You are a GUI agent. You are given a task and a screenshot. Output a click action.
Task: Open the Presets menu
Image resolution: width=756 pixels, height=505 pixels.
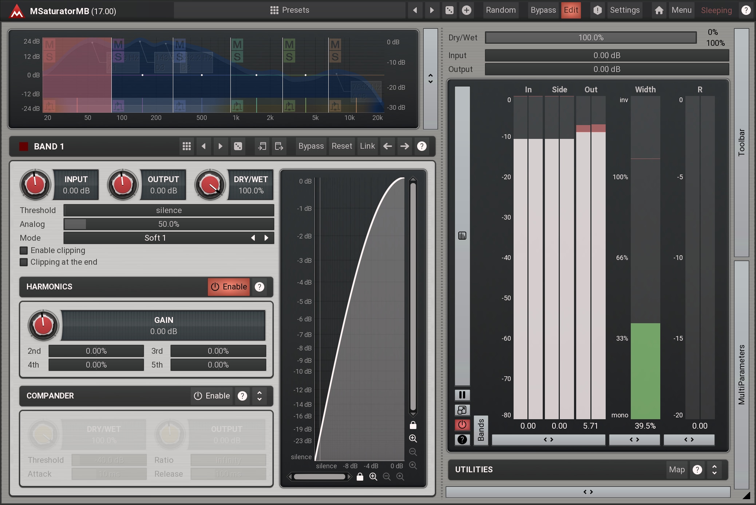pos(290,10)
